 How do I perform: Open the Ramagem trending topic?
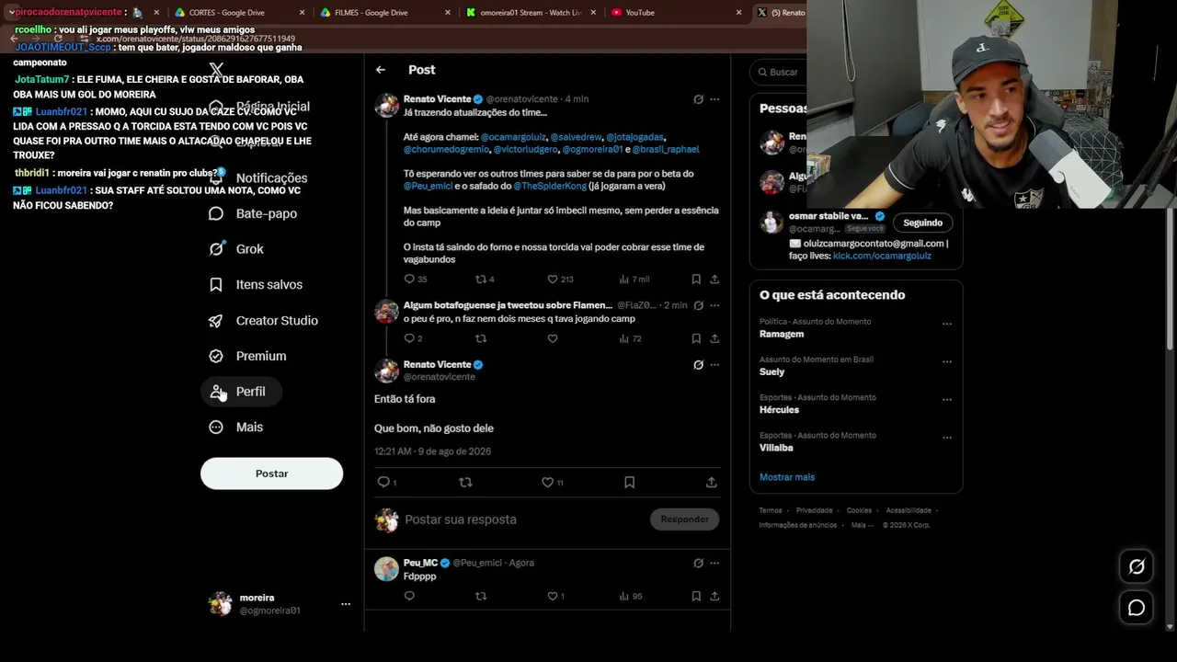(782, 334)
